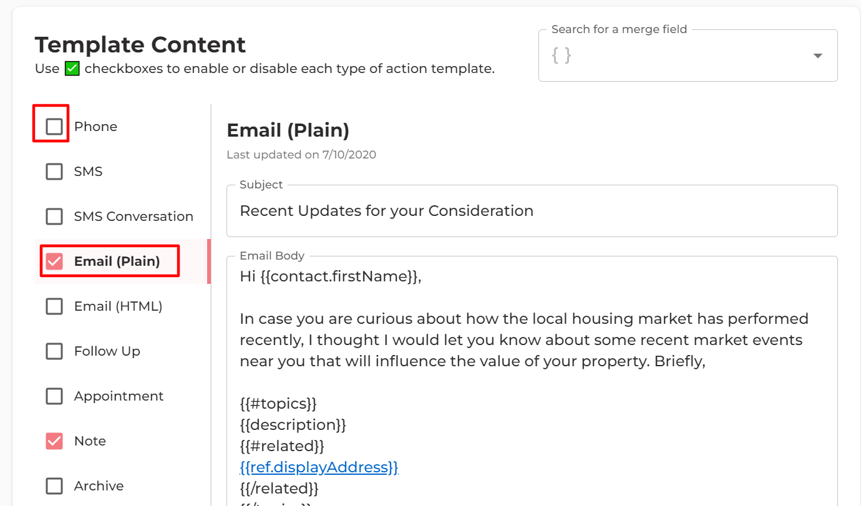Uncheck the Email (Plain) checkbox
The image size is (861, 506).
click(54, 261)
